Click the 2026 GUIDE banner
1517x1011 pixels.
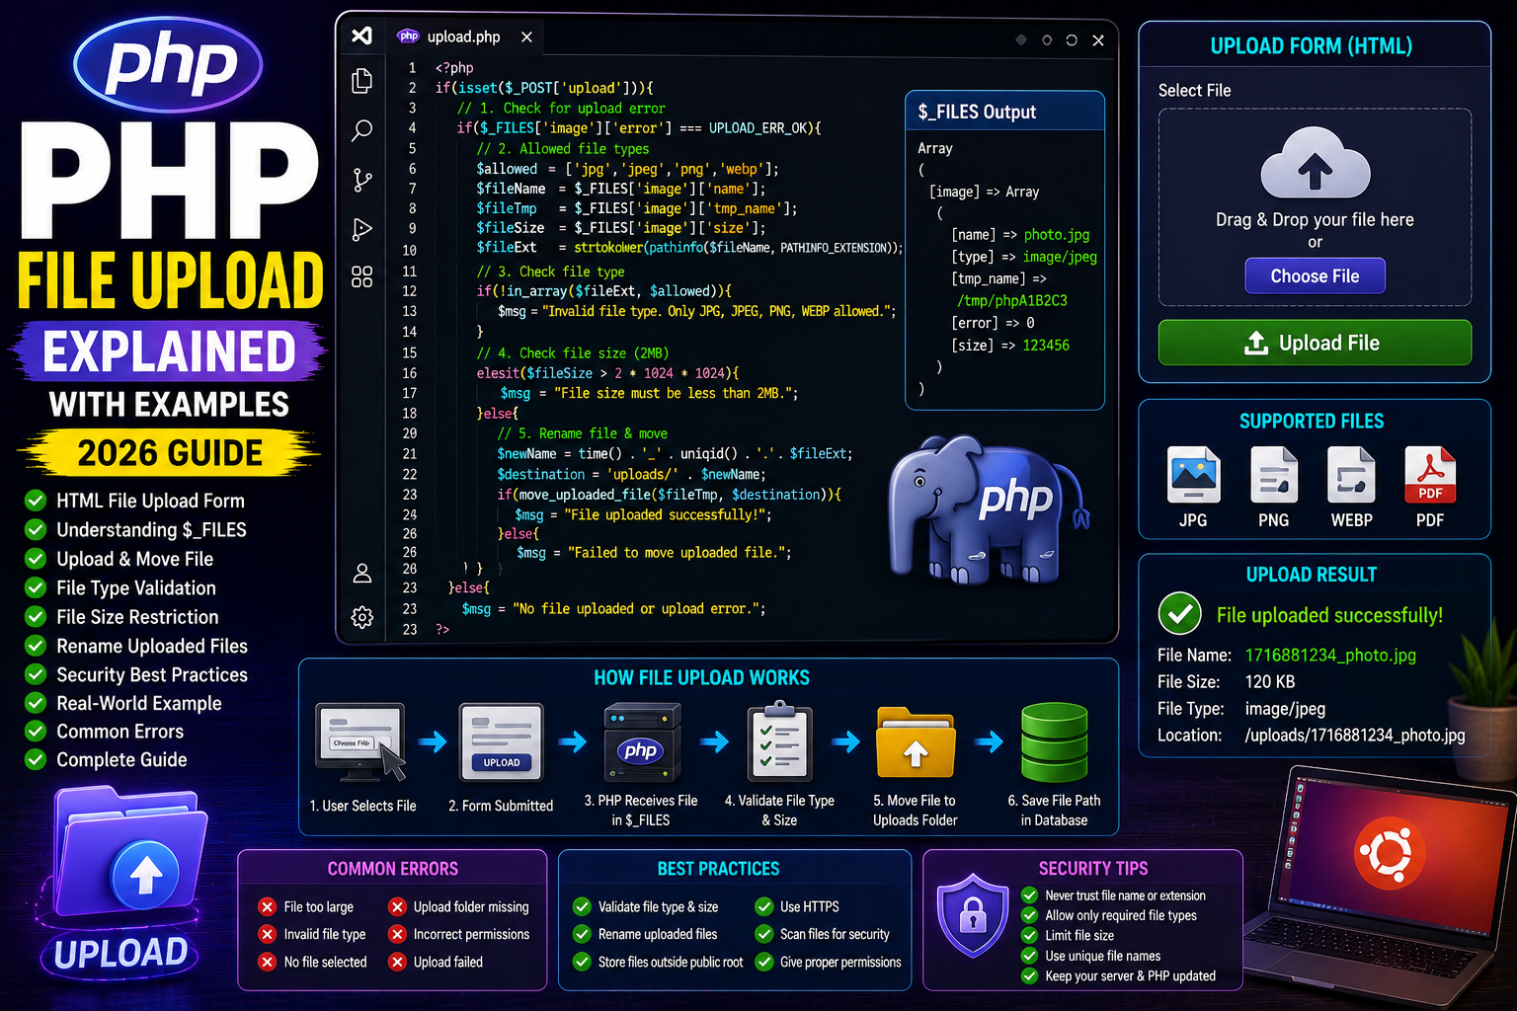pyautogui.click(x=170, y=453)
